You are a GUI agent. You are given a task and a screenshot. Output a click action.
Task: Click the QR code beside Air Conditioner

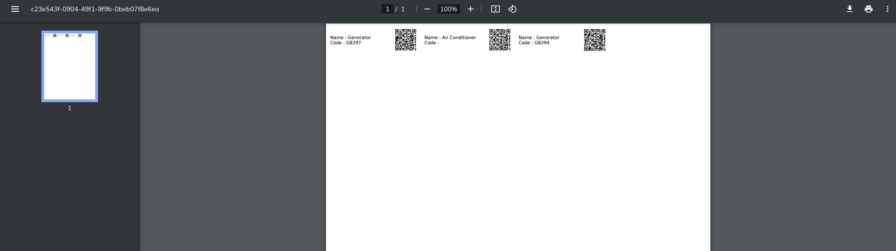point(500,40)
